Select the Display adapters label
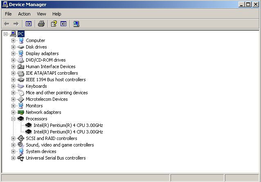The image size is (261, 182). pos(42,53)
